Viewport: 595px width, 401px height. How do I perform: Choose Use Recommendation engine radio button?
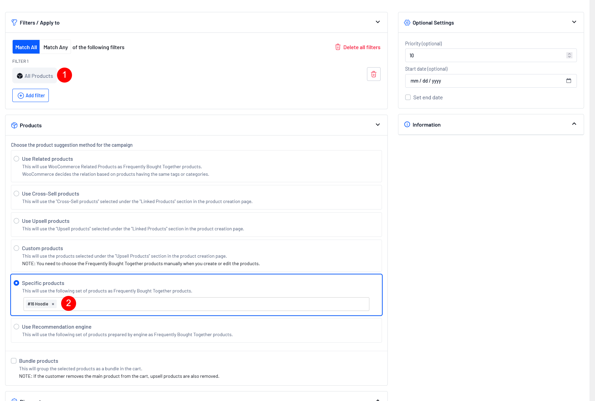[x=16, y=327]
